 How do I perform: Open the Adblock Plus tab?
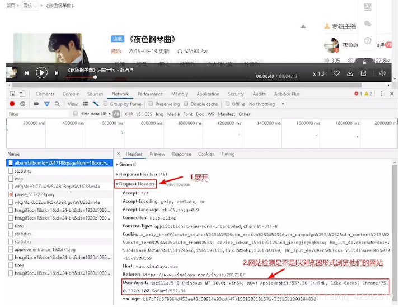(287, 94)
